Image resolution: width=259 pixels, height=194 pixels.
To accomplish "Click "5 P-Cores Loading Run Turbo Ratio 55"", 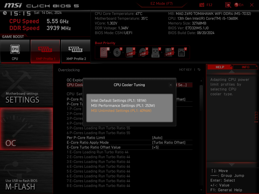I will (x=98, y=128).
